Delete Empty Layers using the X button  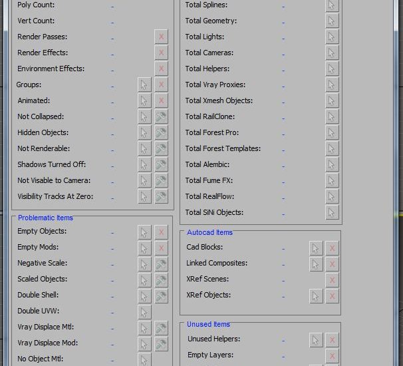point(332,356)
